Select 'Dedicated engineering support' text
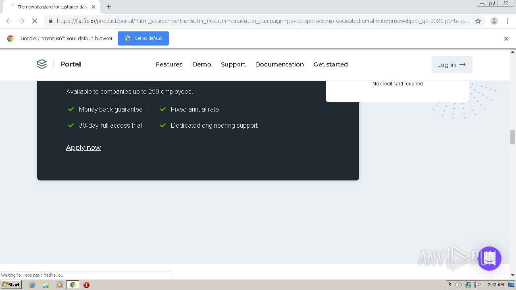Image resolution: width=516 pixels, height=290 pixels. click(214, 125)
